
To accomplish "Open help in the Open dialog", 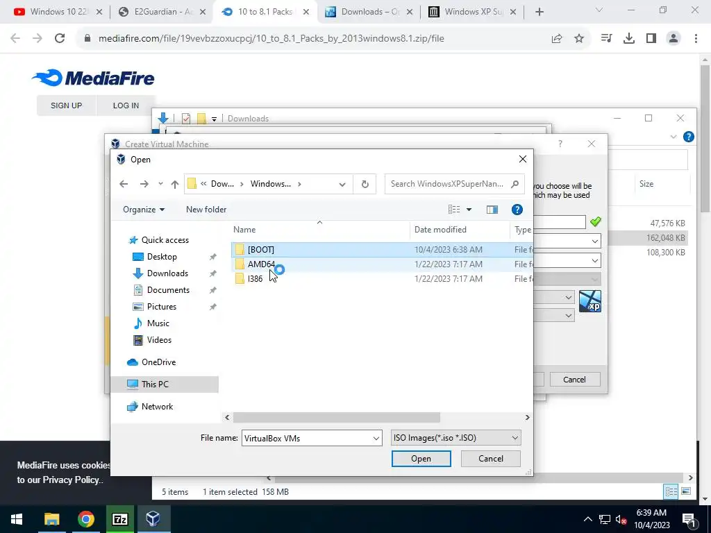I will (x=517, y=210).
